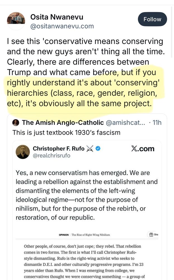Tap the gift share icon on article

[x=151, y=235]
